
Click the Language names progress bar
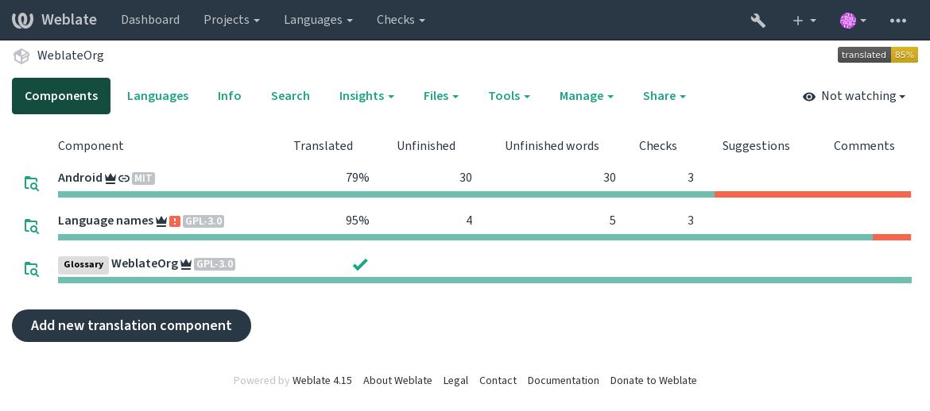coord(485,237)
